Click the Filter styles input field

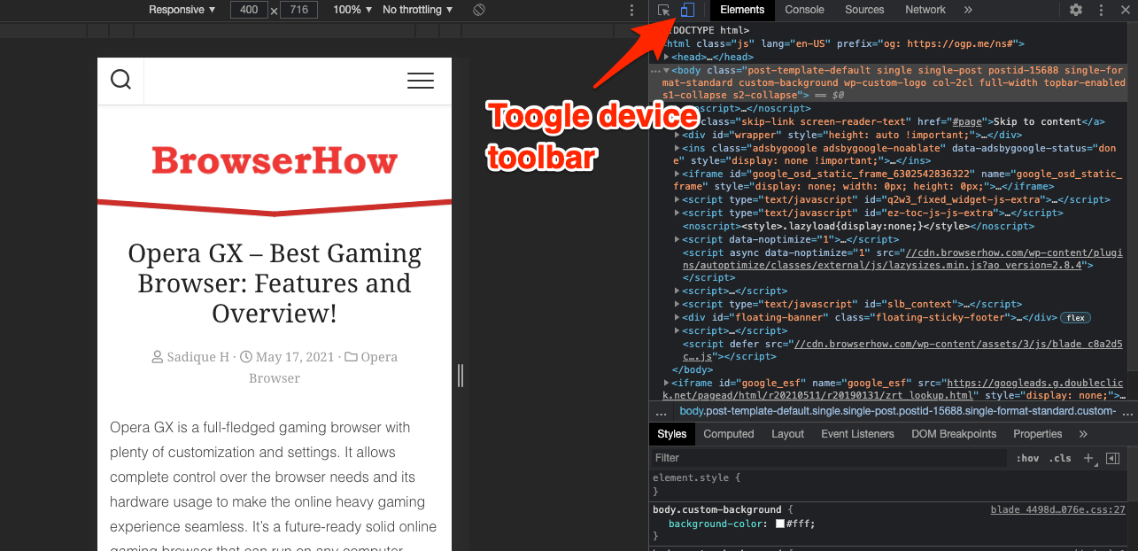[x=828, y=458]
